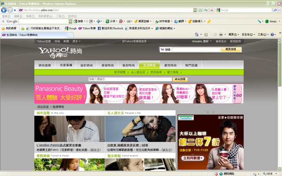Image resolution: width=282 pixels, height=176 pixels.
Task: Click the Google toolbar 搜尋 button
Action: (x=78, y=22)
